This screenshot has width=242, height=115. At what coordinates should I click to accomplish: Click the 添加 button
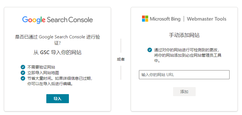coord(184,92)
